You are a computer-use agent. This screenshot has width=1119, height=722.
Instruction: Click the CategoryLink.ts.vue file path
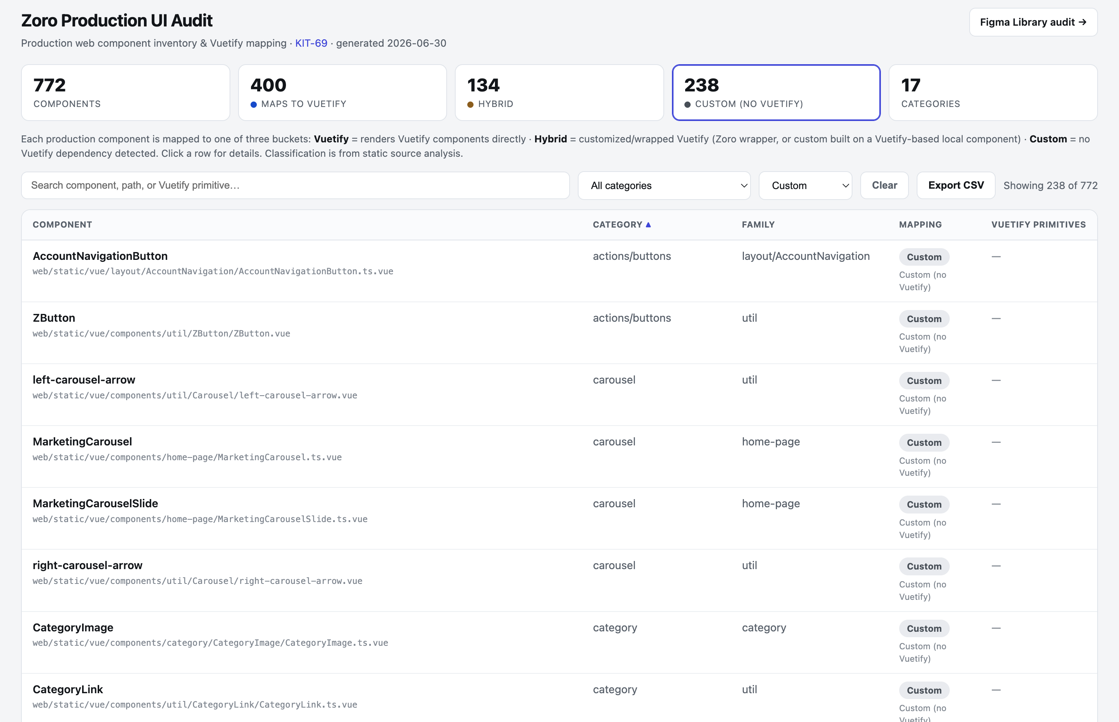pos(195,704)
